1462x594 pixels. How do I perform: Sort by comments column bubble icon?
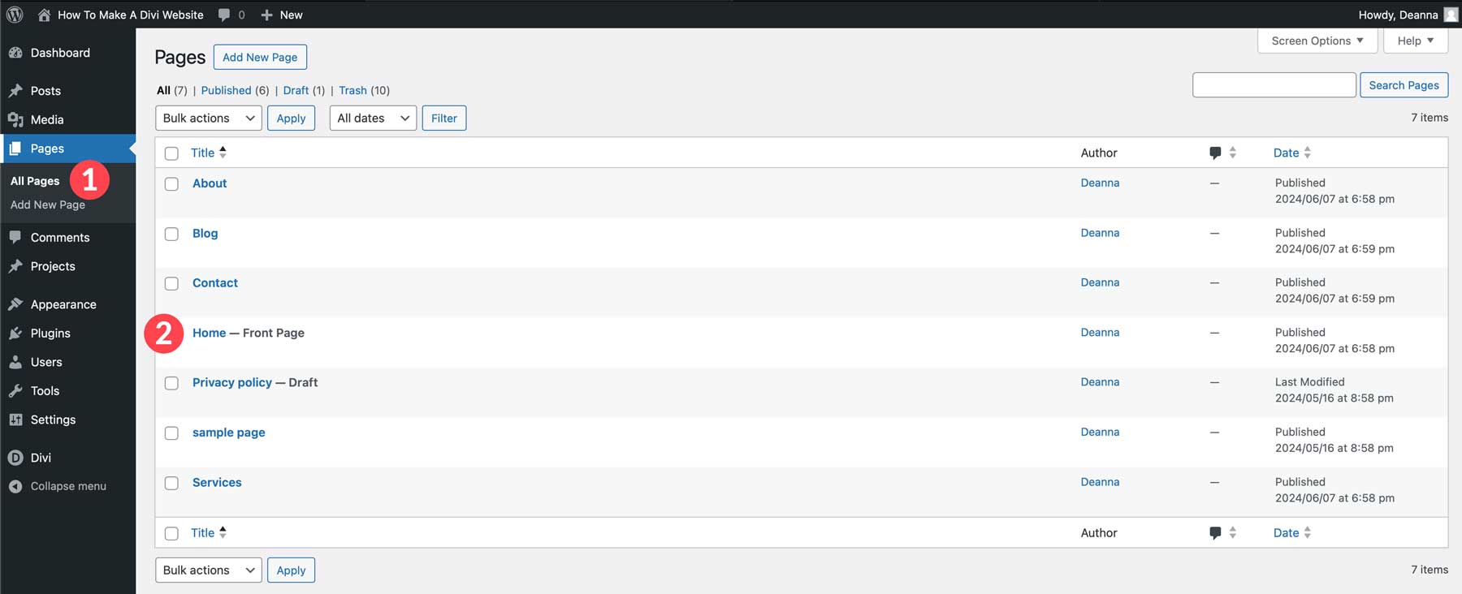(1215, 153)
